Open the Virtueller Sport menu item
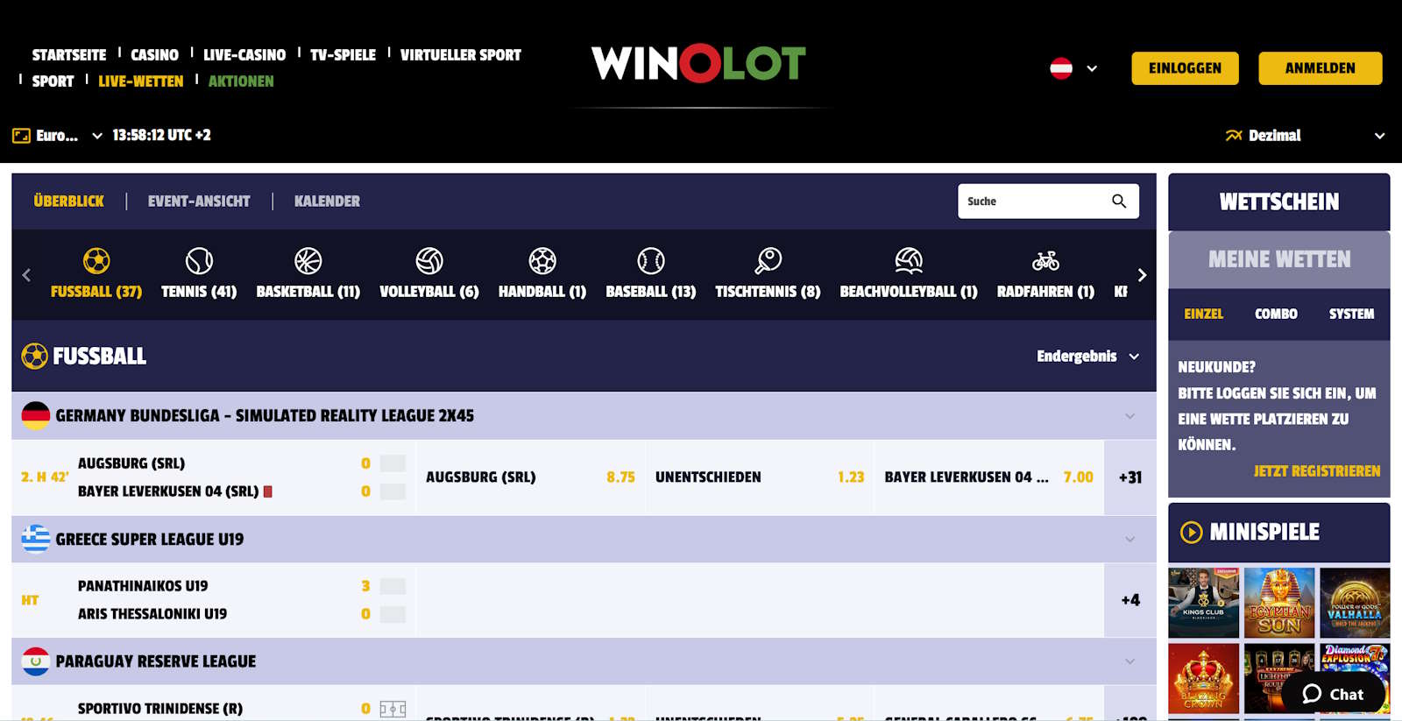The image size is (1402, 721). click(461, 55)
